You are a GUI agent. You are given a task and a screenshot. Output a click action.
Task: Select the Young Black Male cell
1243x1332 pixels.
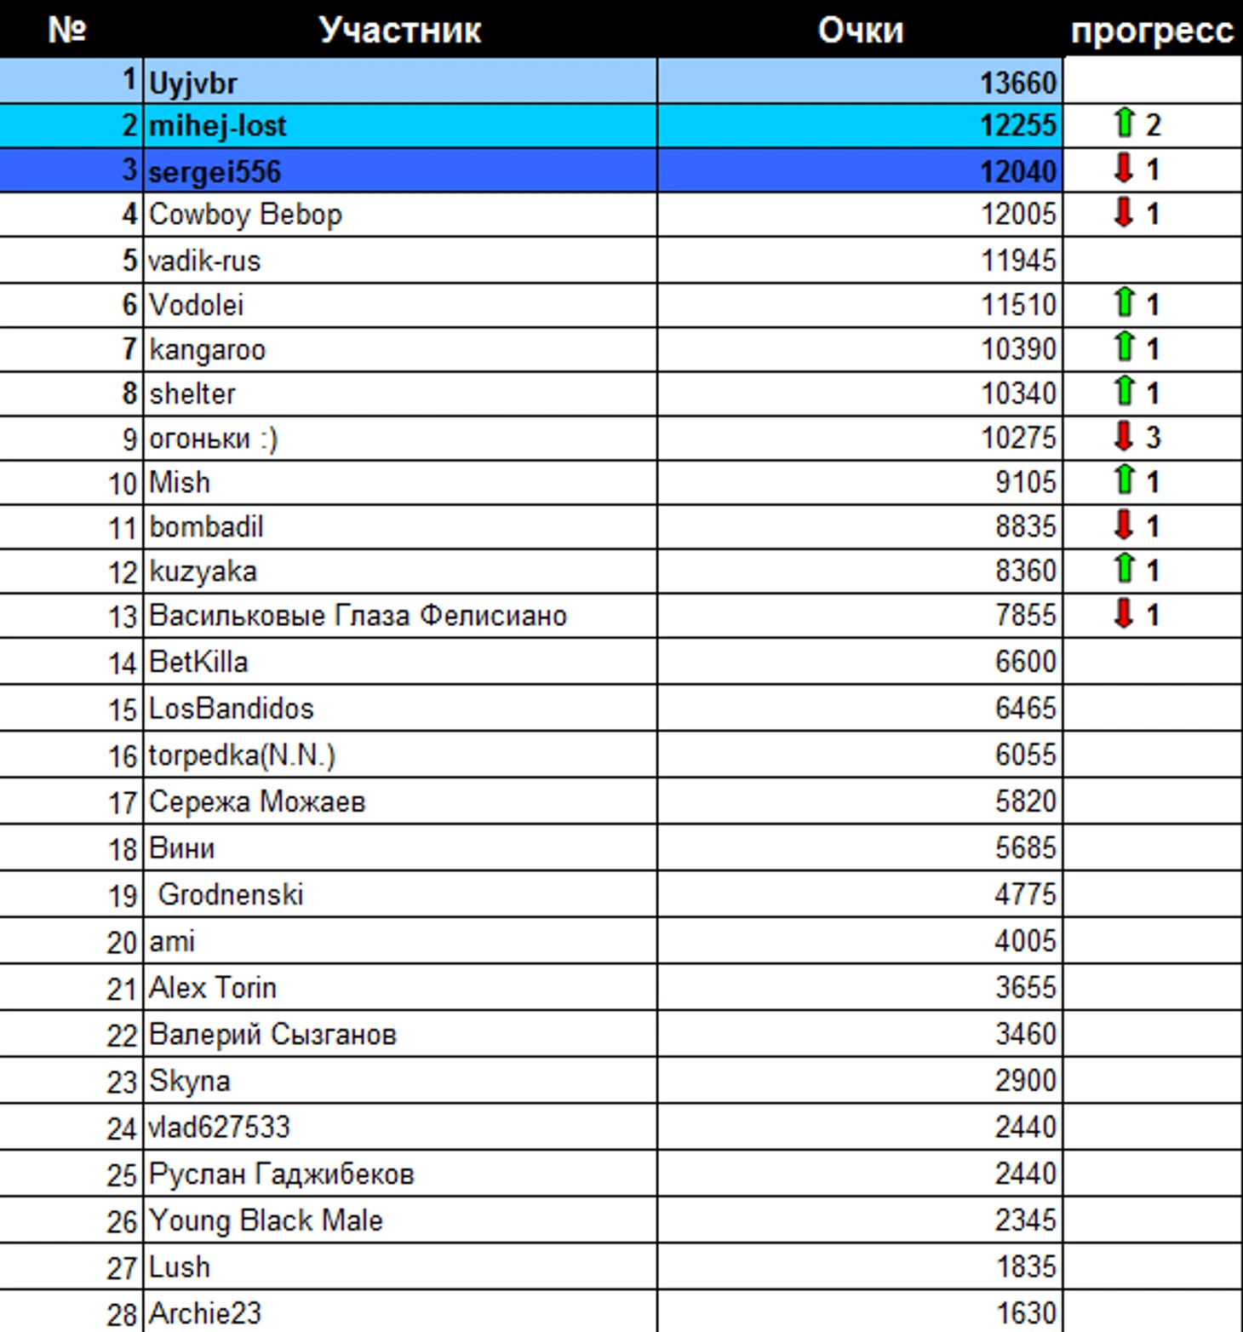pyautogui.click(x=400, y=1220)
